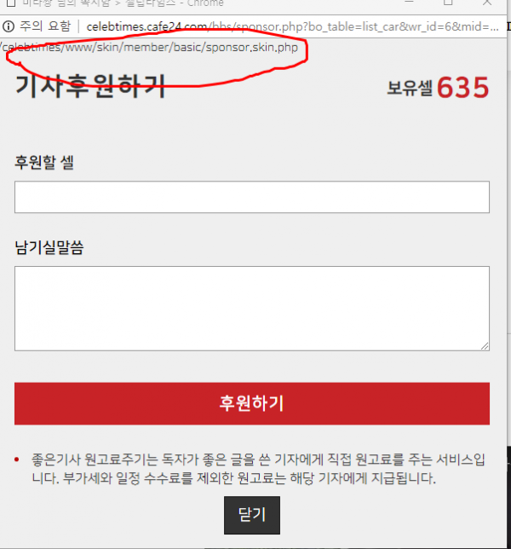Click the site info circle icon
This screenshot has width=511, height=549.
(x=8, y=26)
